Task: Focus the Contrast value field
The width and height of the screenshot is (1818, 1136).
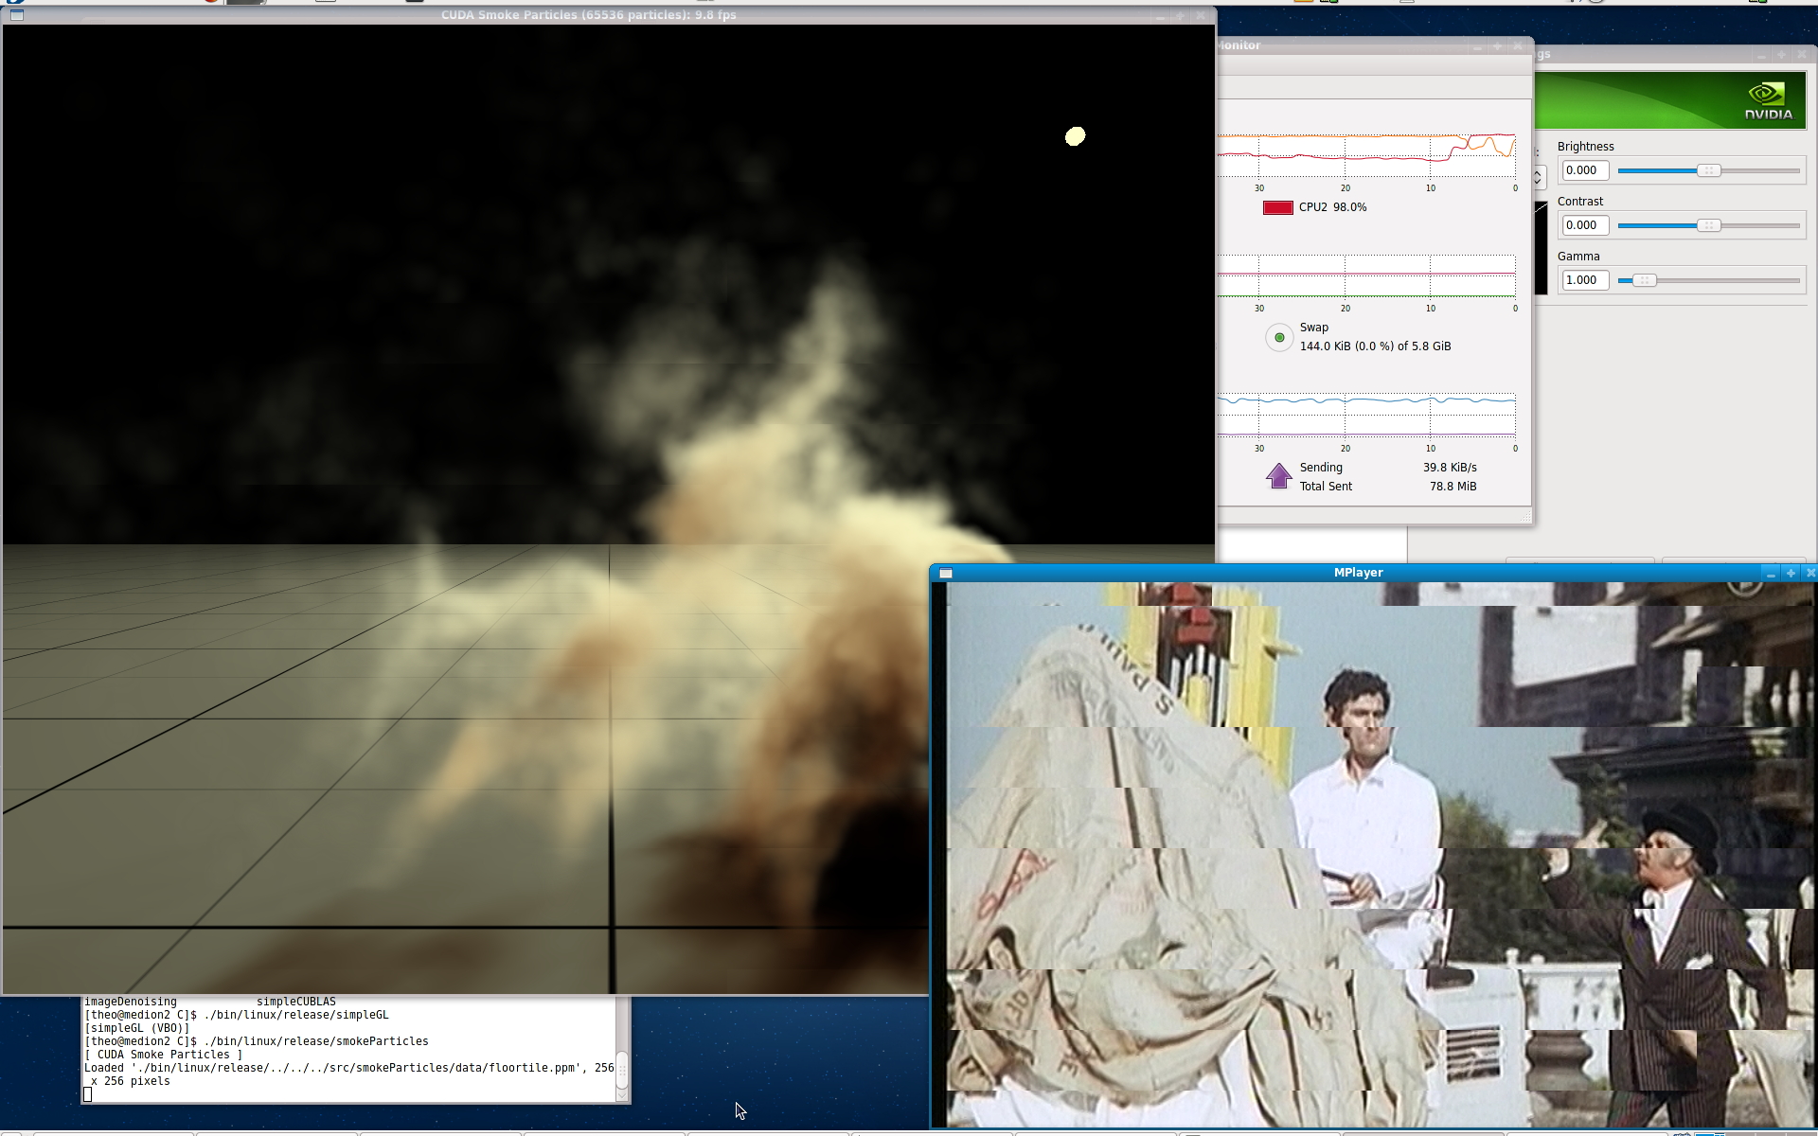Action: tap(1585, 225)
